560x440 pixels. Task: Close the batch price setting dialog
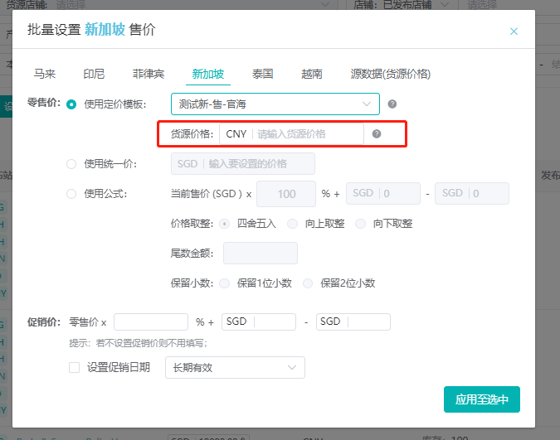[x=514, y=31]
